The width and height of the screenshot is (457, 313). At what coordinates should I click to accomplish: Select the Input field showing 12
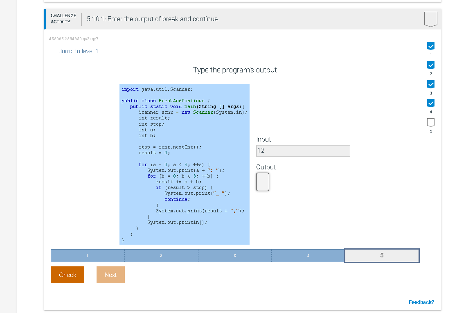(303, 151)
